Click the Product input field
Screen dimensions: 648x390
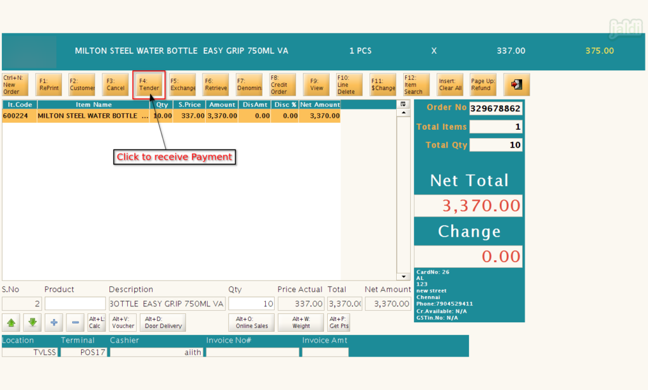[x=75, y=303]
